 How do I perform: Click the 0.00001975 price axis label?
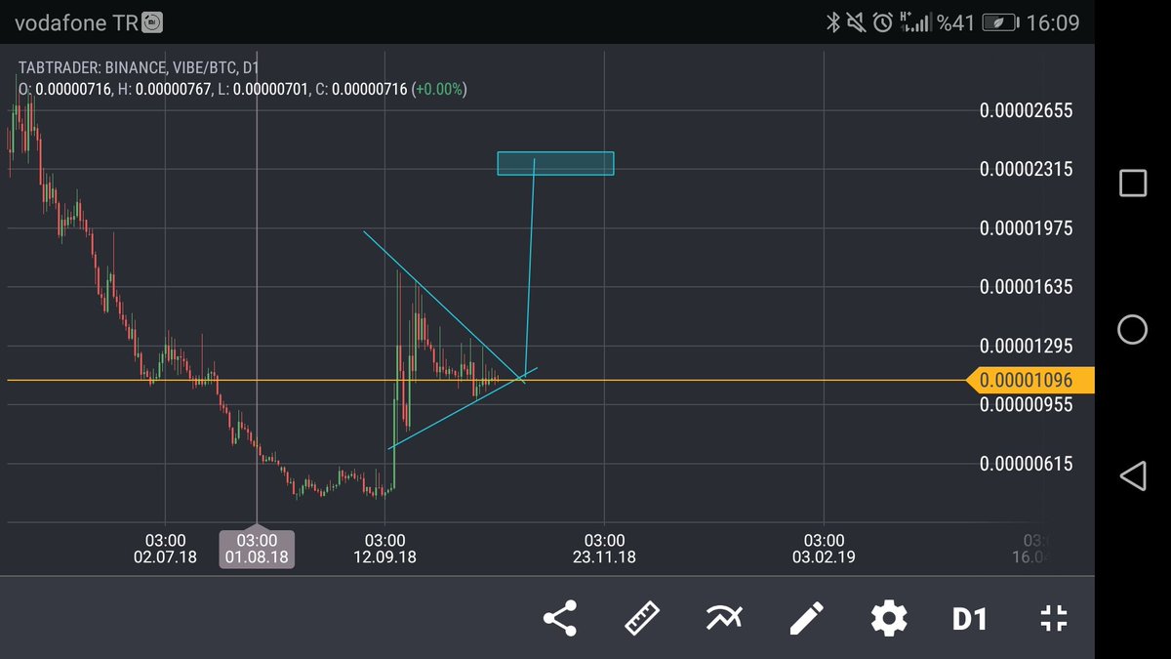click(x=1026, y=228)
